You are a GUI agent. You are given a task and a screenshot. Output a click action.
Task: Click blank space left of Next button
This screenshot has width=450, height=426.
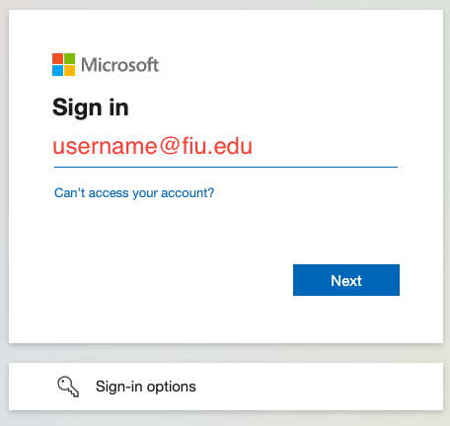173,280
